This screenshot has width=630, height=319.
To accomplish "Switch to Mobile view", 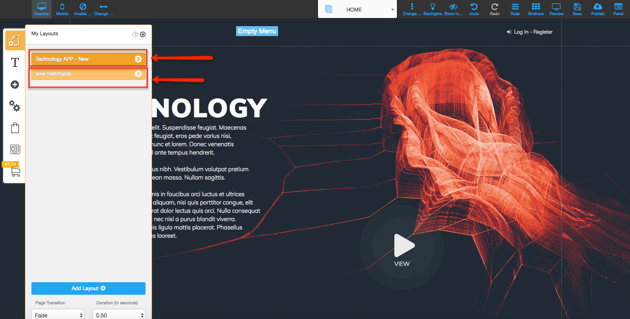I will (62, 9).
